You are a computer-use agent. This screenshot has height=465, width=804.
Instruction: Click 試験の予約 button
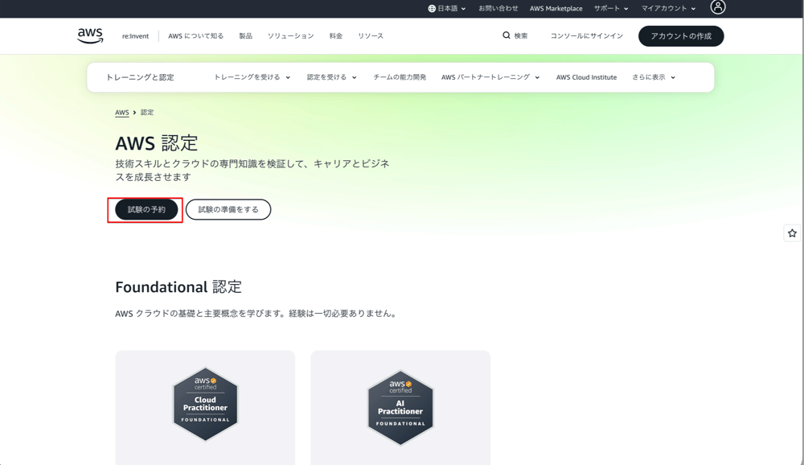pyautogui.click(x=146, y=209)
